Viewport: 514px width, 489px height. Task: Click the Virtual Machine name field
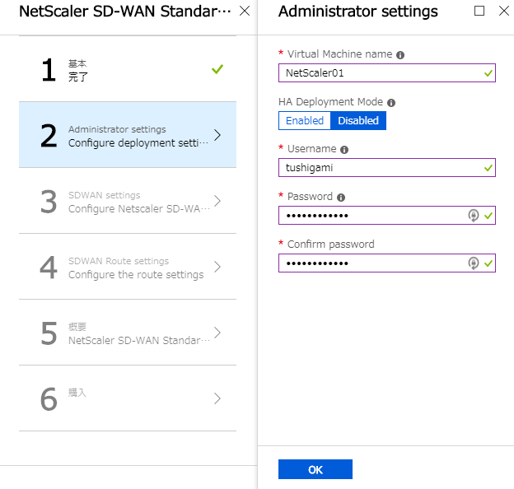[387, 72]
